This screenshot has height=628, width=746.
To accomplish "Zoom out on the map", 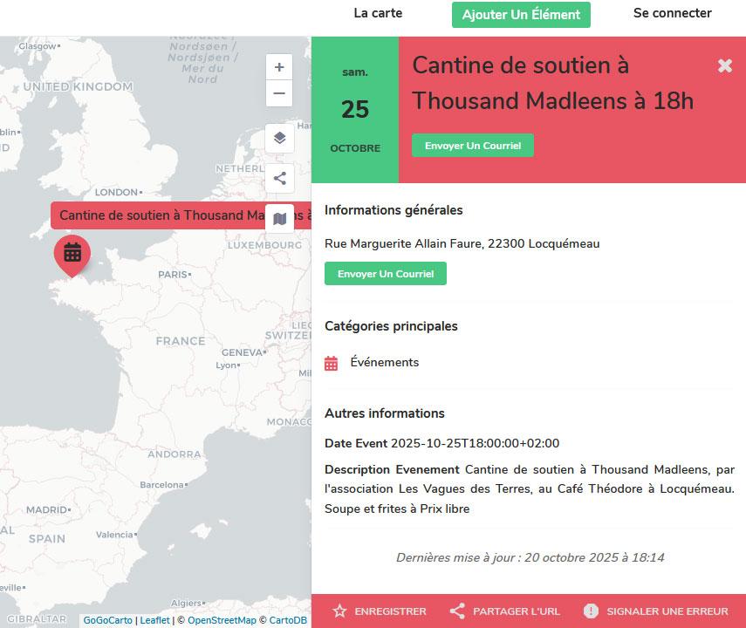I will 279,93.
